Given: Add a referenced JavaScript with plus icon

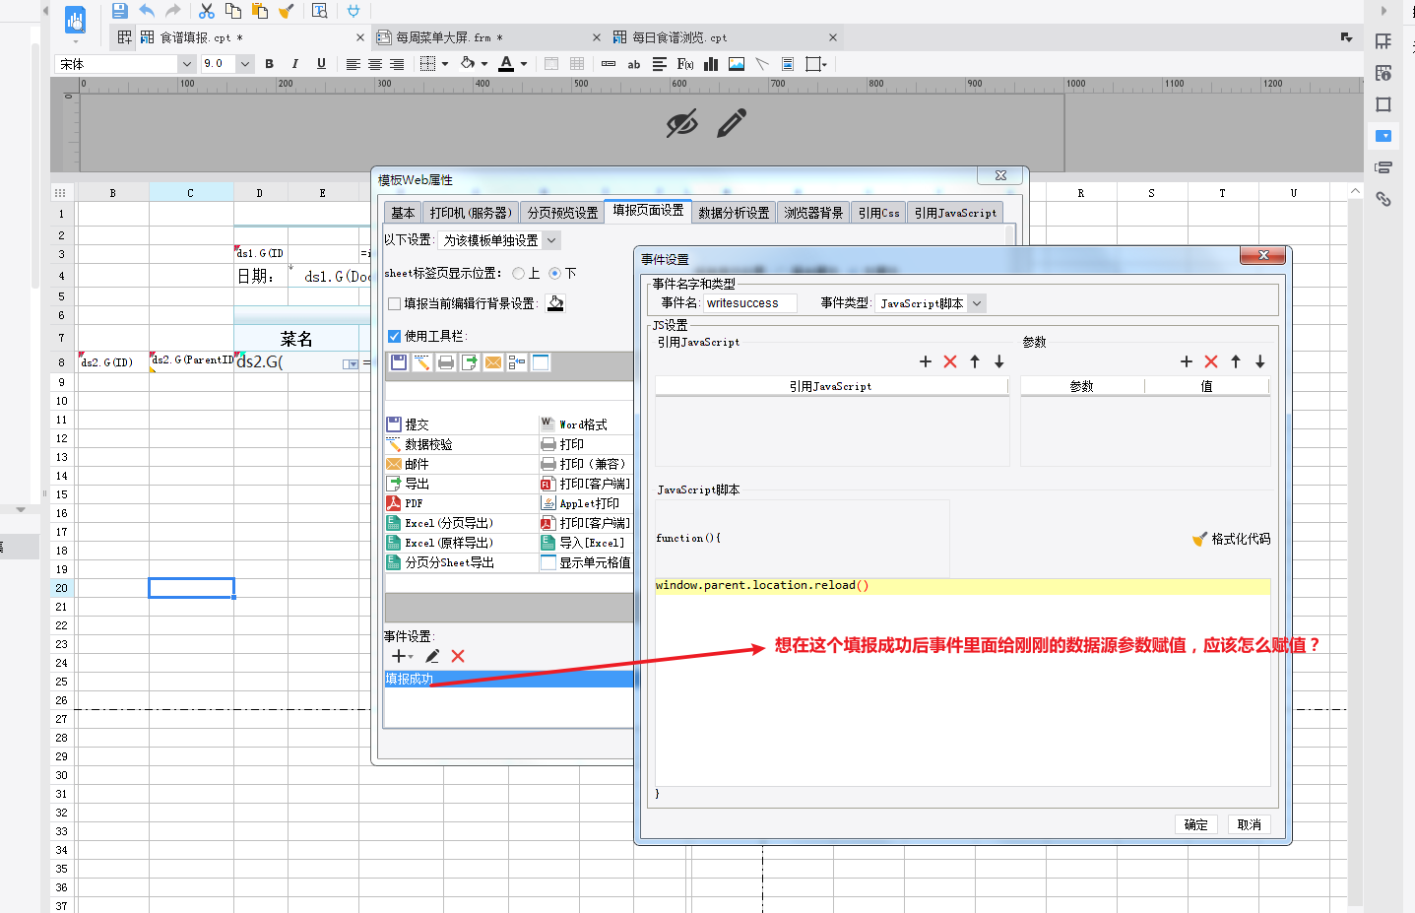Looking at the screenshot, I should coord(926,361).
